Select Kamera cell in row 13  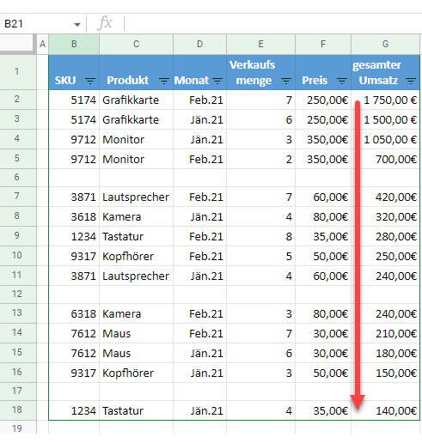coord(136,313)
